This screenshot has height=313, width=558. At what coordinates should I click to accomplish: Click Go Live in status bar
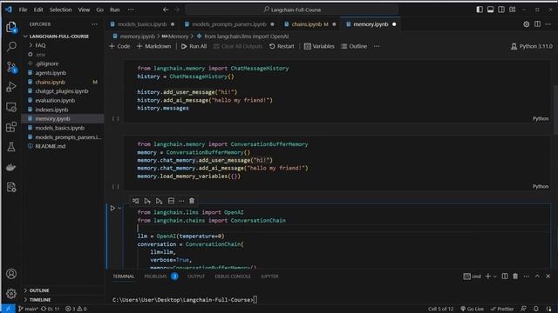click(x=473, y=309)
